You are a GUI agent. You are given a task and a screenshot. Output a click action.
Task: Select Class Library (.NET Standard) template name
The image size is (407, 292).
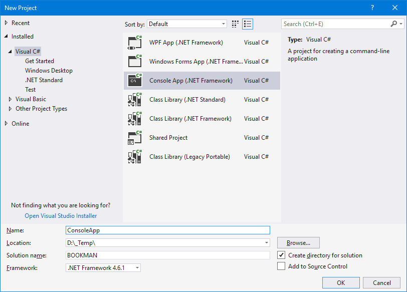[x=187, y=100]
